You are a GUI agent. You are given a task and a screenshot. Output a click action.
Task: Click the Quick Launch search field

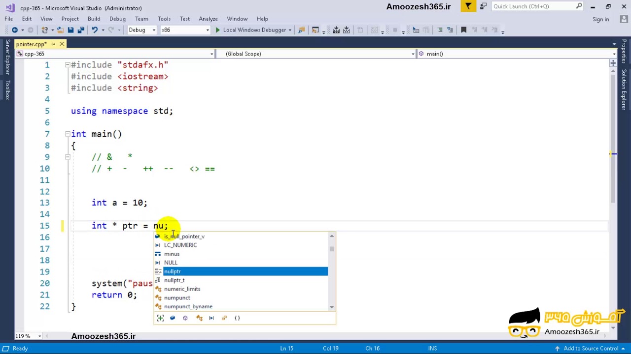tap(533, 6)
